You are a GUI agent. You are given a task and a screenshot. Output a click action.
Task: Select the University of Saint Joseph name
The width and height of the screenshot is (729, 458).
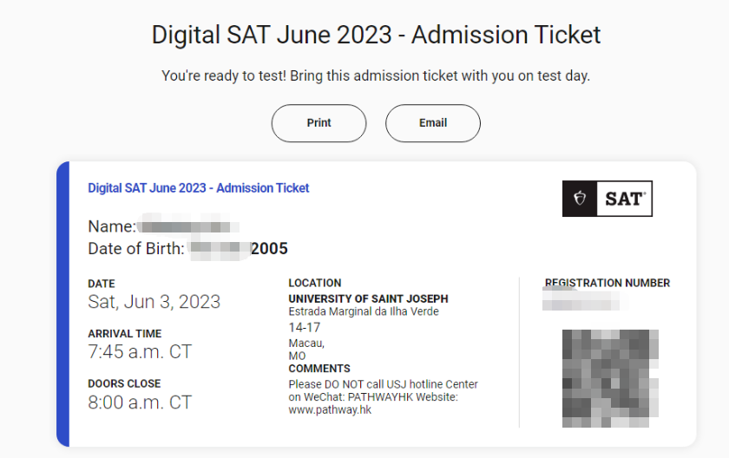(x=368, y=299)
